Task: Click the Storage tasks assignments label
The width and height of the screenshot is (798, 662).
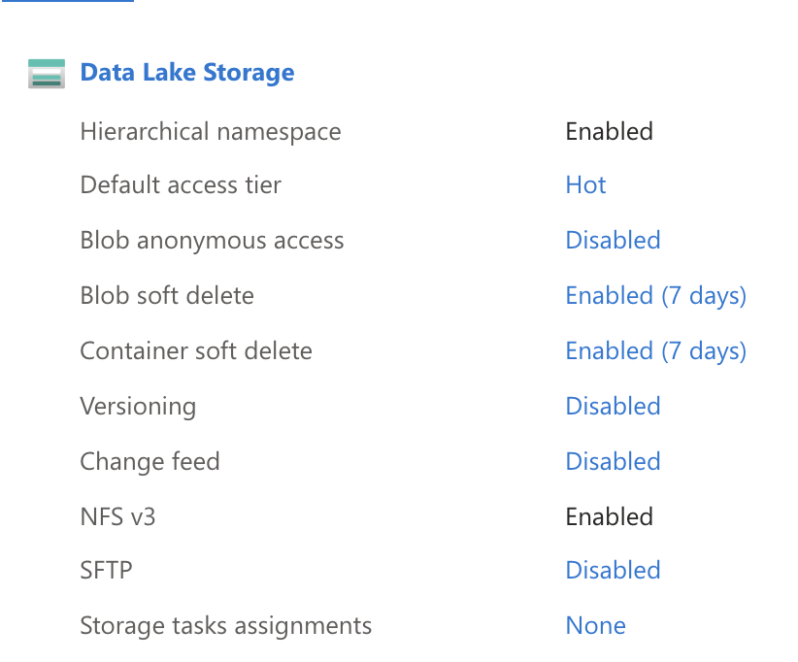Action: (x=225, y=625)
